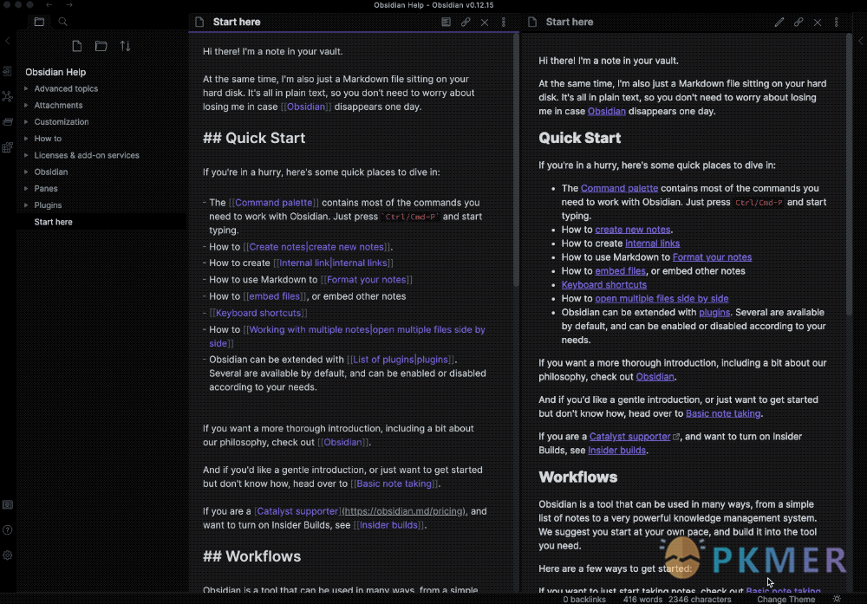Click sun icon in status bar
The width and height of the screenshot is (867, 604).
[x=837, y=599]
